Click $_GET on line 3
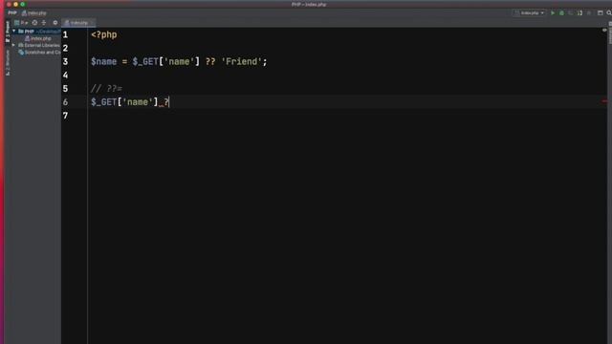This screenshot has height=344, width=612. click(145, 61)
